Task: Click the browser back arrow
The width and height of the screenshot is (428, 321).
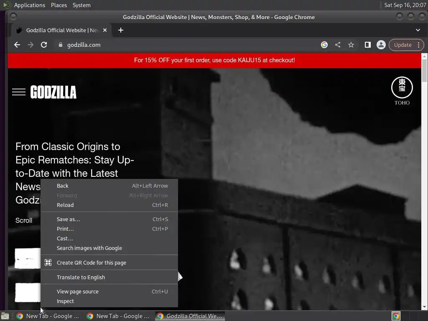Action: 17,45
